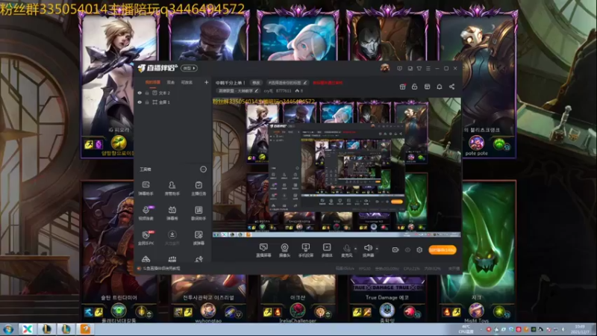Toggle visibility eye of 全屏 1 layer

pos(140,102)
